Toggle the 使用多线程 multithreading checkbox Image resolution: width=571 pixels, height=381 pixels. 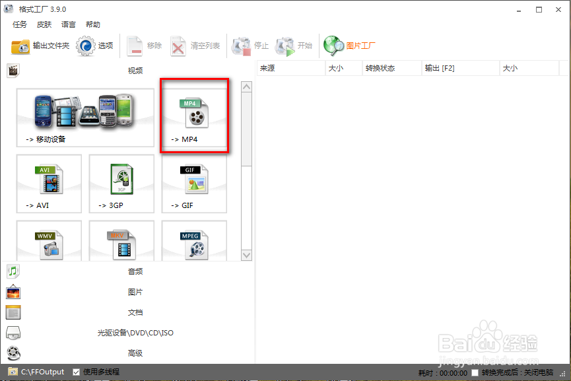coord(76,372)
